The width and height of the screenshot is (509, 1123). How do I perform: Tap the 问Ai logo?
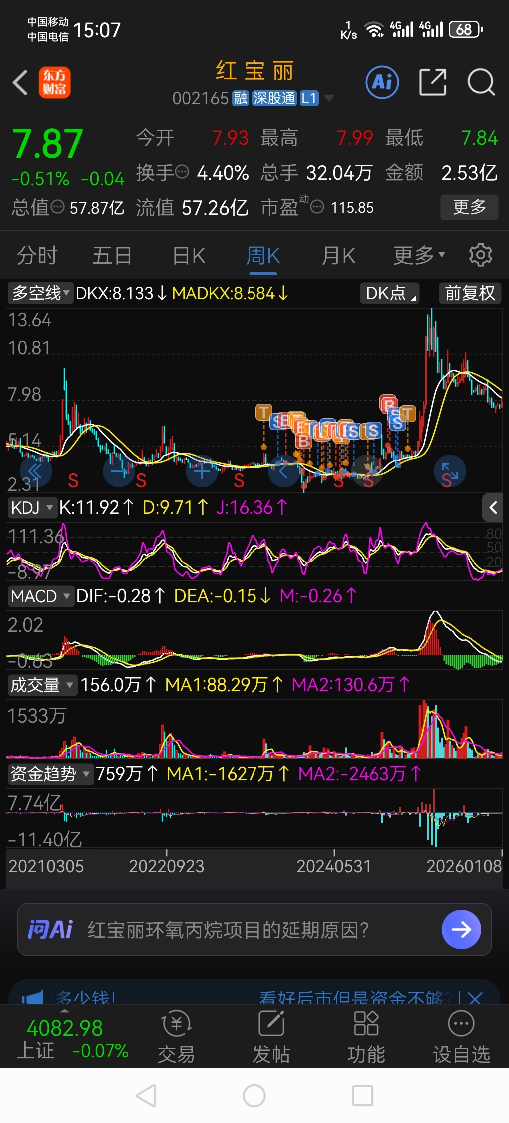tap(50, 929)
